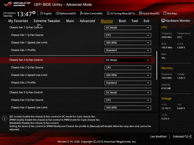Select Chassis Fan 1 Profile label
The width and height of the screenshot is (194, 145).
pyautogui.click(x=23, y=50)
